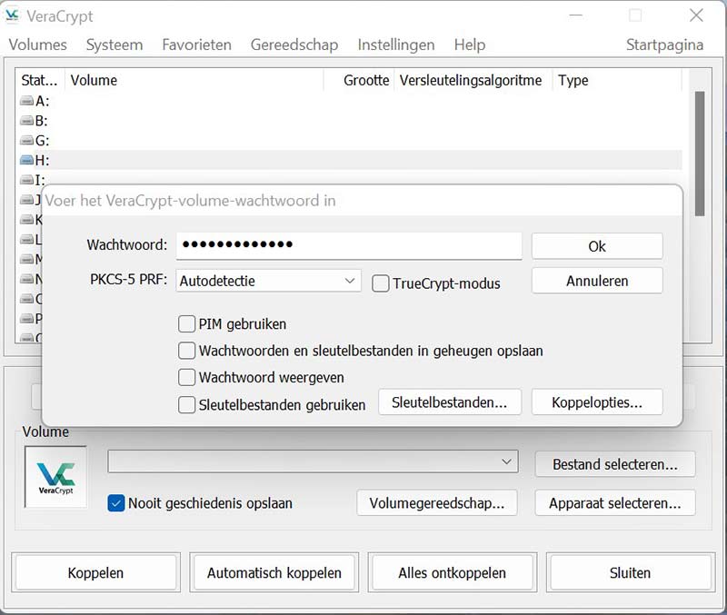
Task: Select drive I: icon in list
Action: [27, 179]
